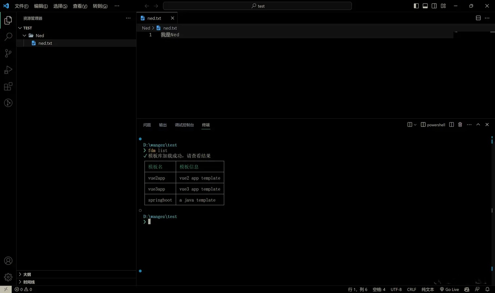Collapse the Ned folder in explorer
This screenshot has width=495, height=293.
[x=25, y=35]
